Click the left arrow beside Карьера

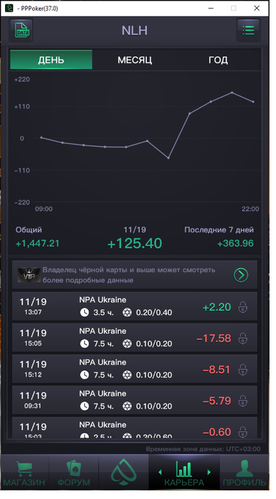[160, 472]
